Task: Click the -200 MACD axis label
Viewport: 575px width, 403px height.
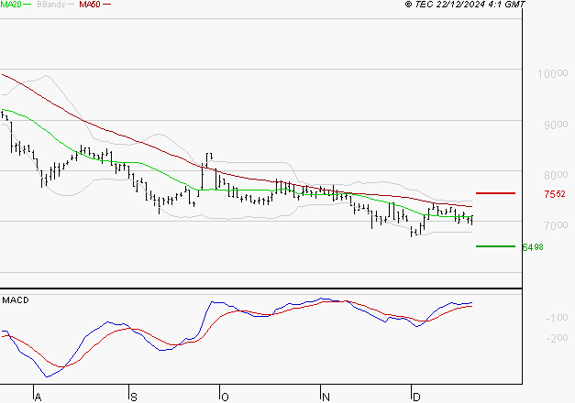Action: pyautogui.click(x=557, y=338)
